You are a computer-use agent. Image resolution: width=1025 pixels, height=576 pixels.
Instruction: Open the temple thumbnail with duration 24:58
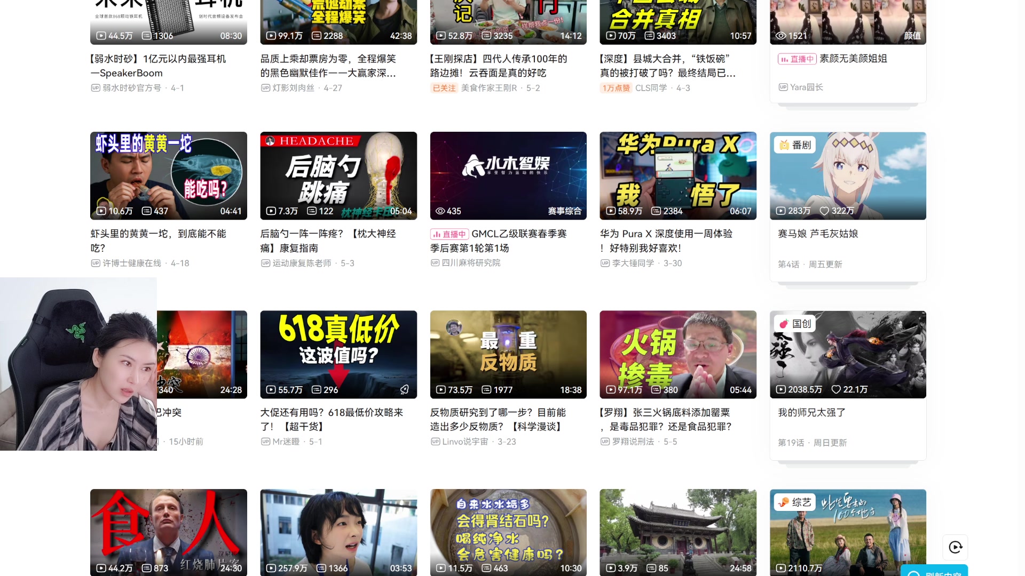click(678, 532)
